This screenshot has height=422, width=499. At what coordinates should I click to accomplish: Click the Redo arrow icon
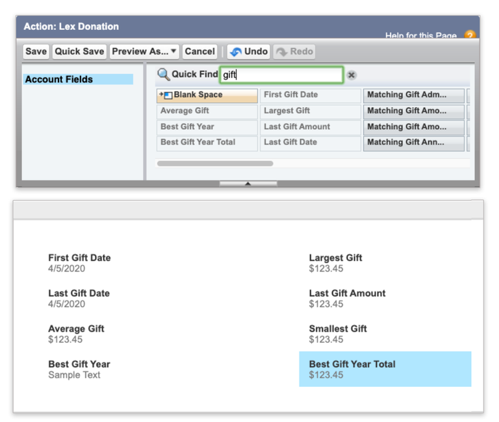coord(281,51)
